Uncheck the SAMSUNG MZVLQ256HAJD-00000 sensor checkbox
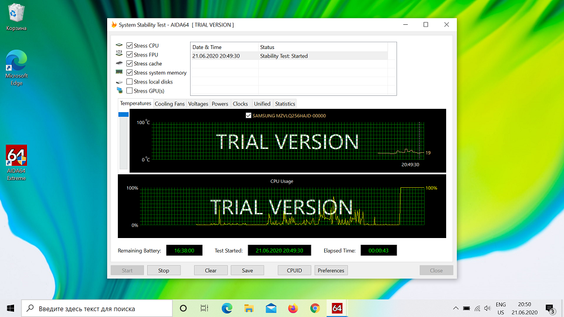 pos(248,116)
